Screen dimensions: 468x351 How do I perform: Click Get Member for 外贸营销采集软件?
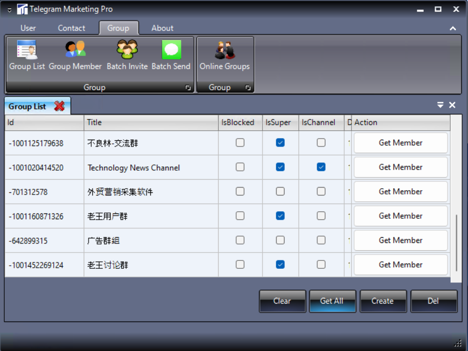[x=401, y=191]
